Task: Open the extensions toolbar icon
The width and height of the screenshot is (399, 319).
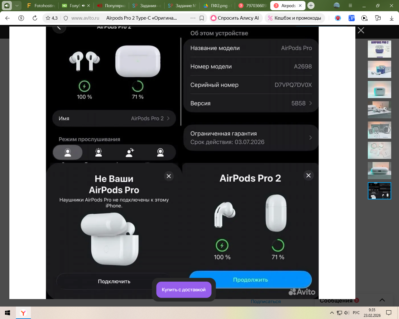Action: tap(378, 18)
